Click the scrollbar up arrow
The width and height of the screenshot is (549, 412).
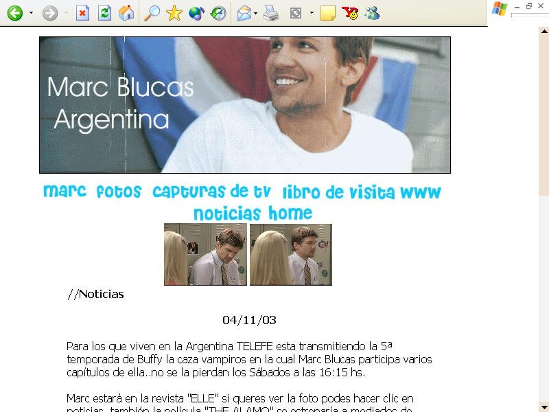coord(544,31)
